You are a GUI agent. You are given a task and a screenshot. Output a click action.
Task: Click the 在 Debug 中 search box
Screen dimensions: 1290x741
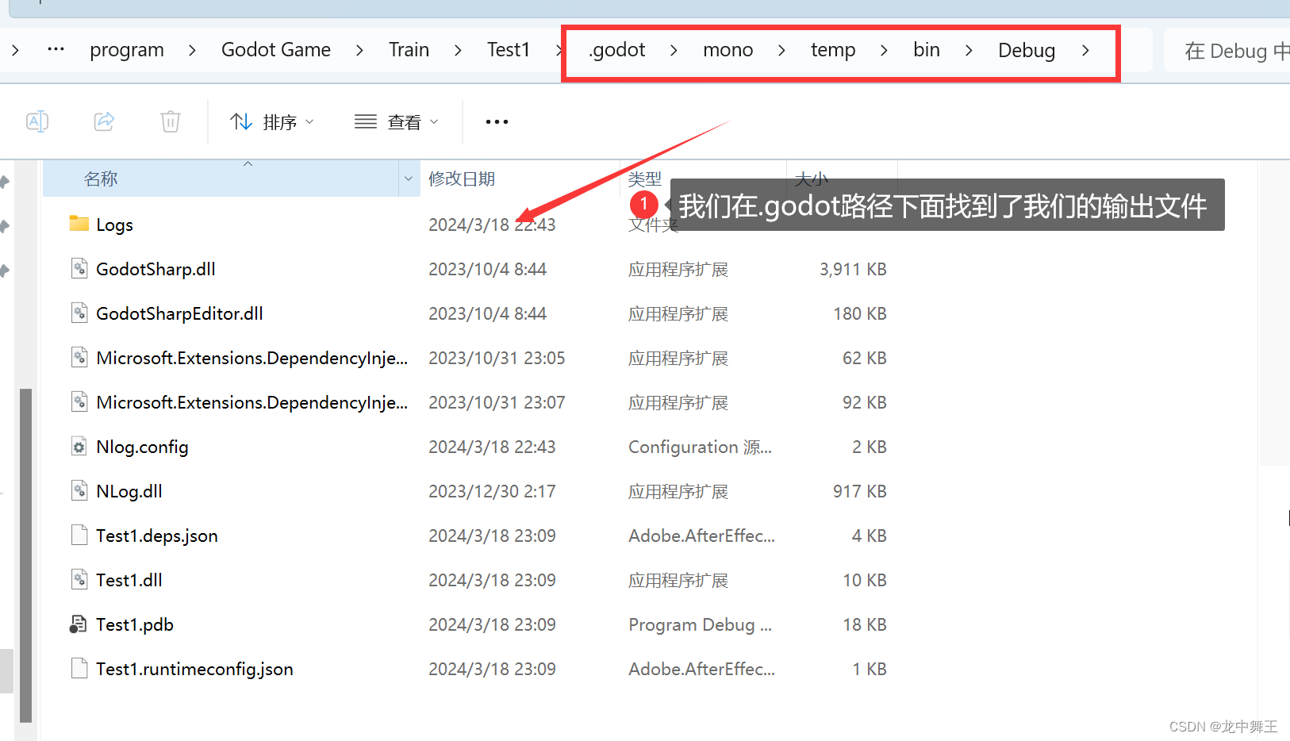pyautogui.click(x=1227, y=51)
